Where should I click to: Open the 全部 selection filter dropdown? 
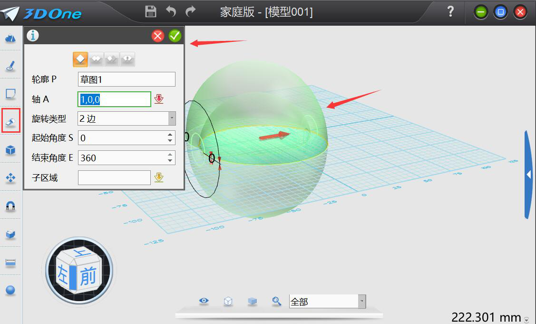[362, 301]
